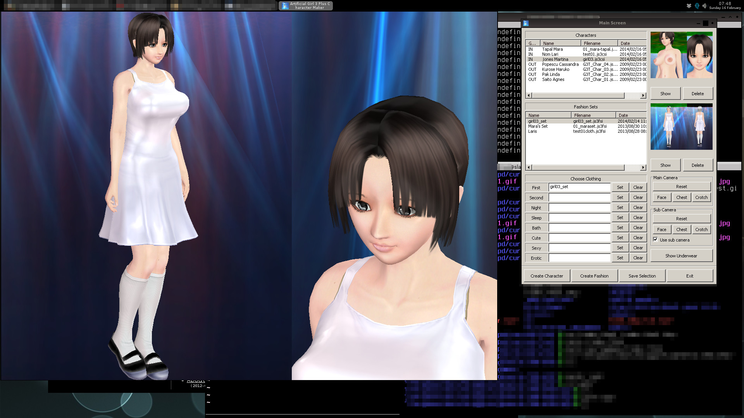Select the Mara's Set fashion row
Screen dimensions: 744x418
[x=586, y=126]
